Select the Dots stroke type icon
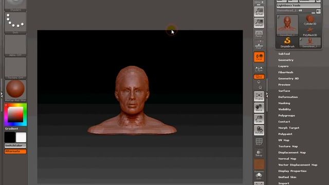329x185 pixels. coord(15,23)
